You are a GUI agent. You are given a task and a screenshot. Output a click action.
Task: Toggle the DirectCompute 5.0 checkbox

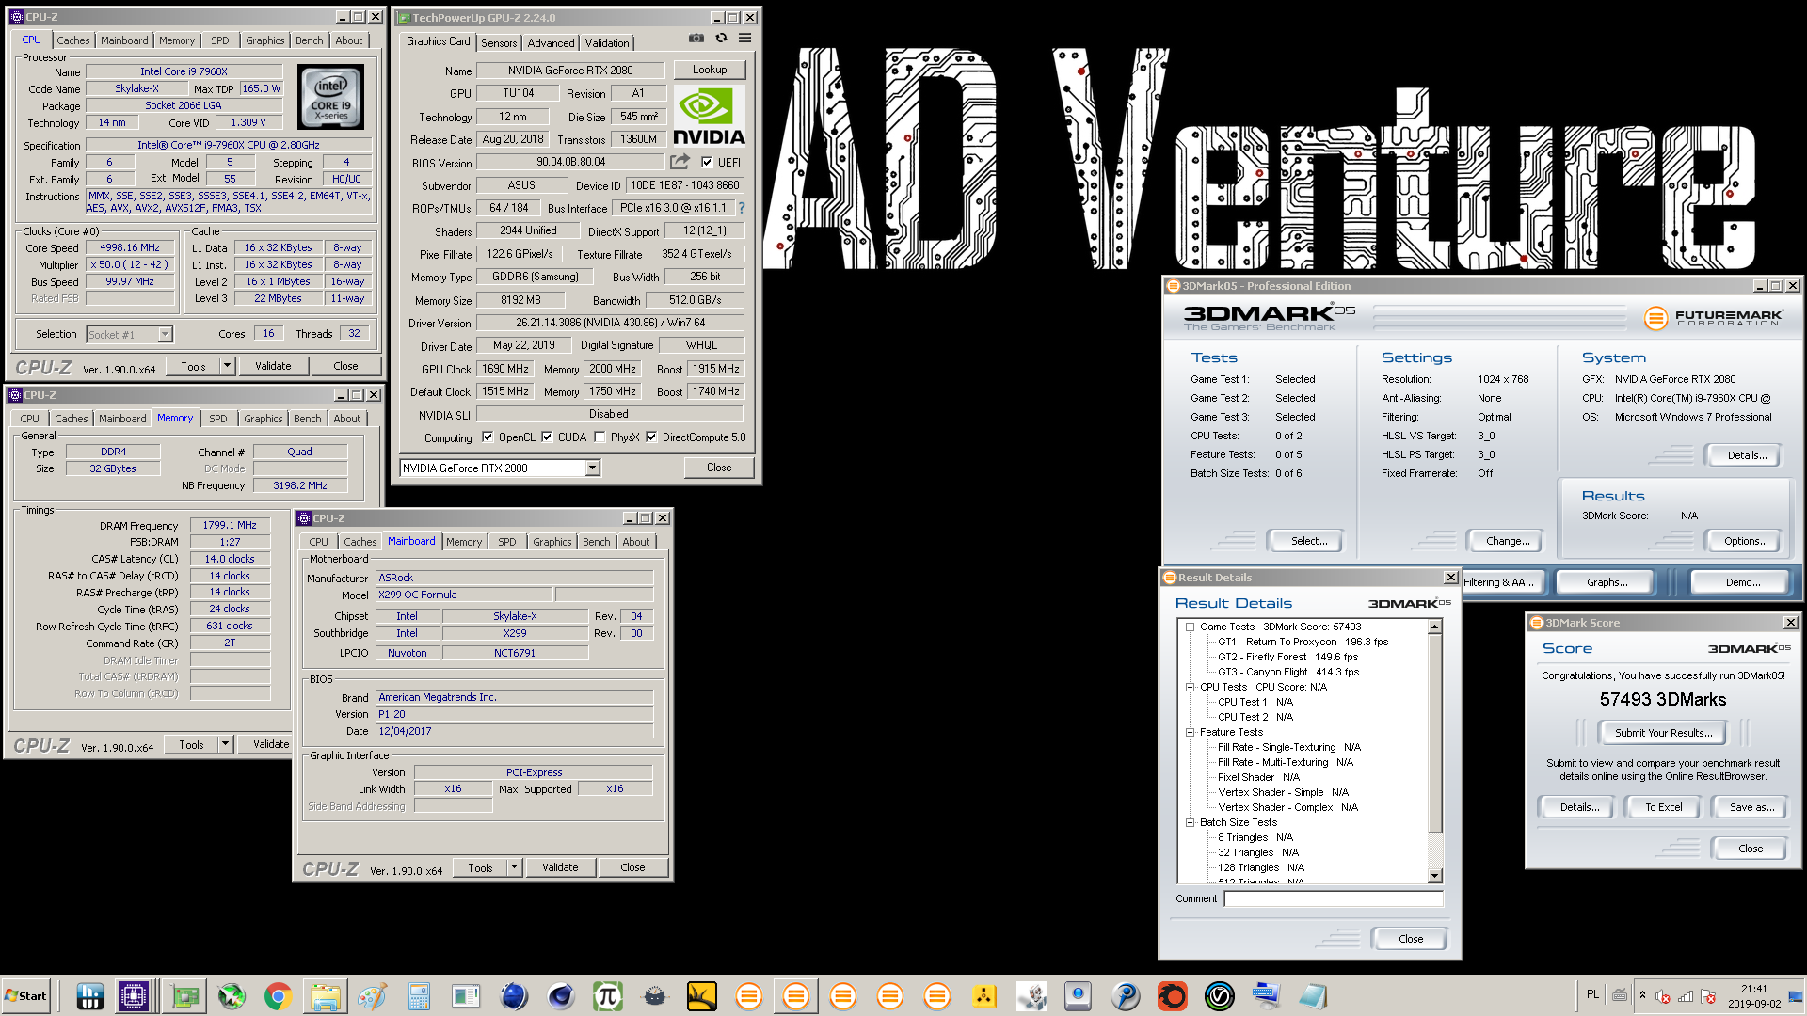point(651,437)
